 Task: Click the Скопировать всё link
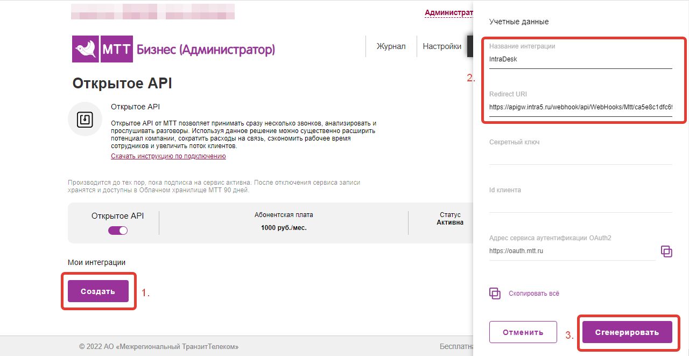[534, 294]
